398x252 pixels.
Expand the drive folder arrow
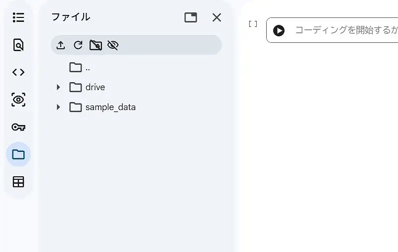(58, 87)
